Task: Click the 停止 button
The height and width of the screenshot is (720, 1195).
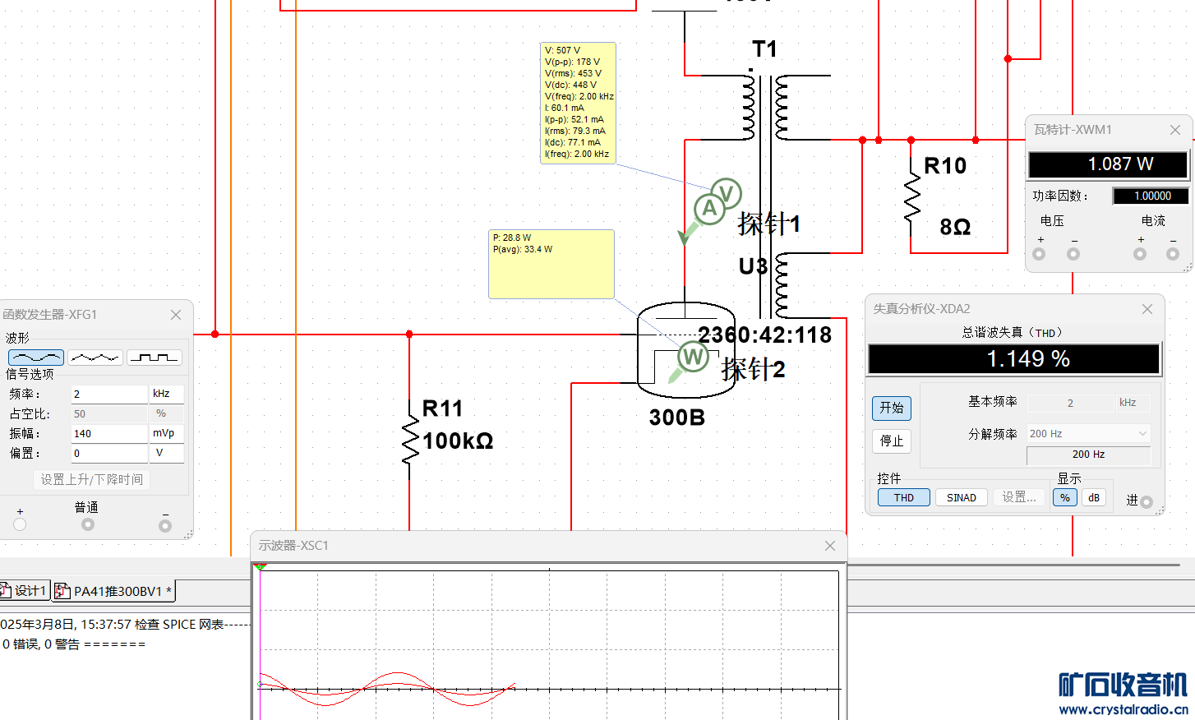Action: pyautogui.click(x=891, y=441)
